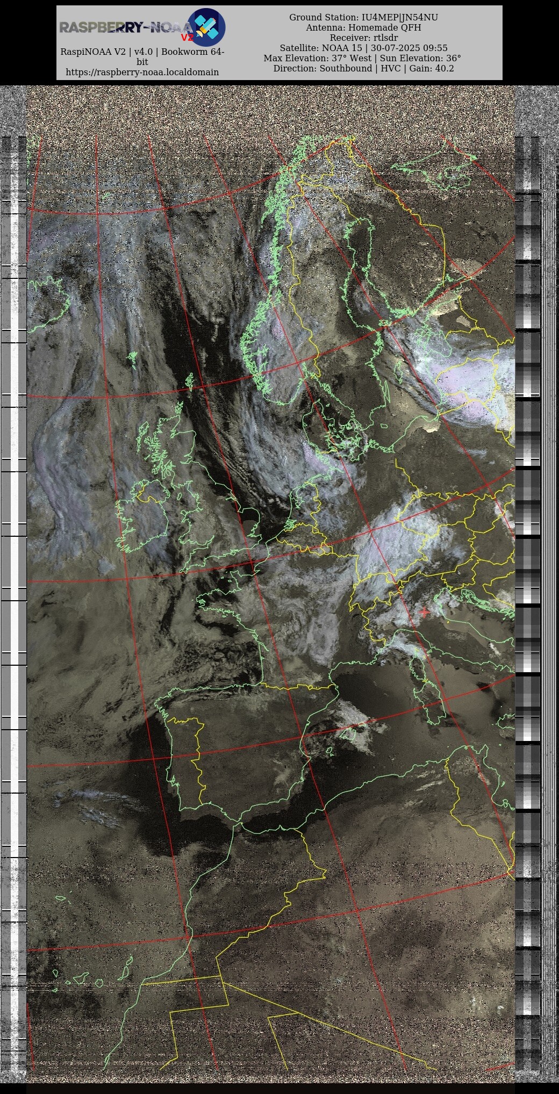Open the https://raspberry-noaa.localdomain URL text
559x1094 pixels.
(142, 72)
